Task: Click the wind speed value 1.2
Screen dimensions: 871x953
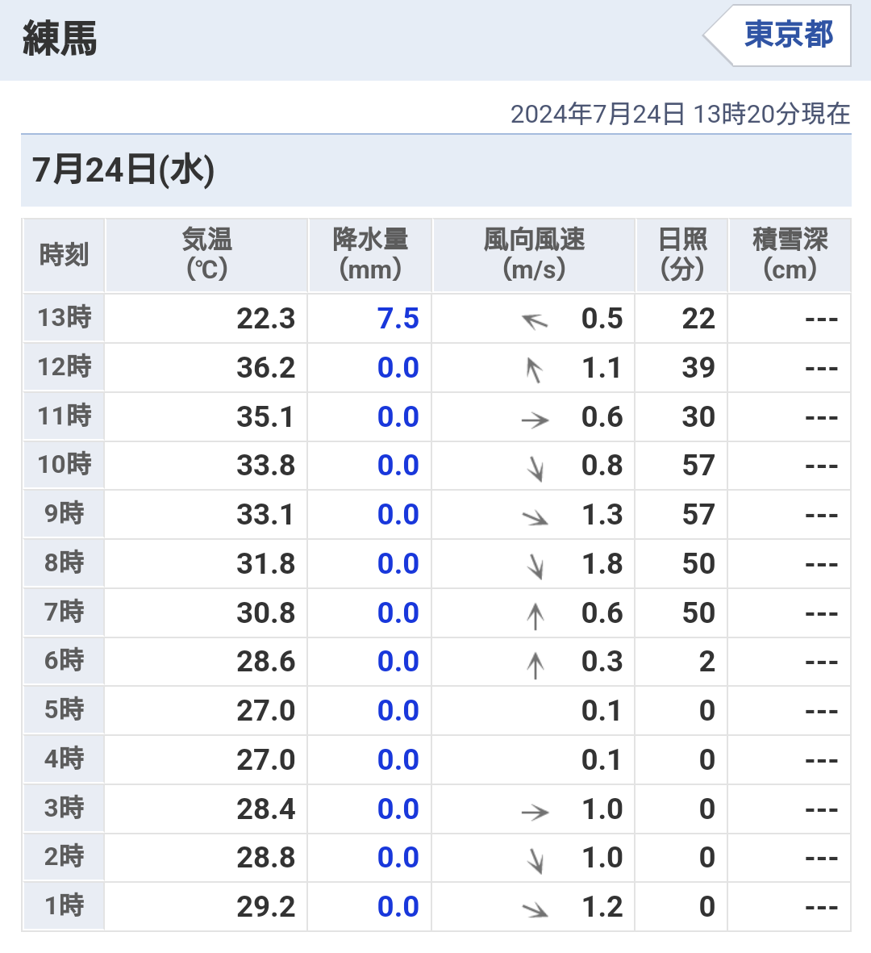Action: 602,907
